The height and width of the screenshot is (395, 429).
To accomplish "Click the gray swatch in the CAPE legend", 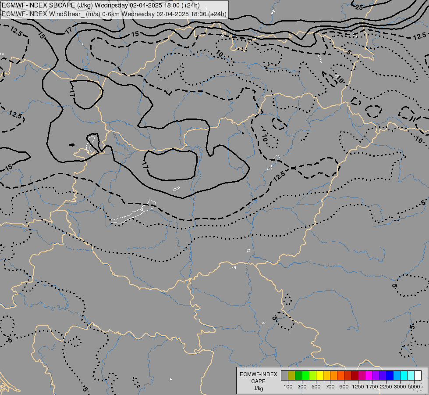I will point(284,376).
